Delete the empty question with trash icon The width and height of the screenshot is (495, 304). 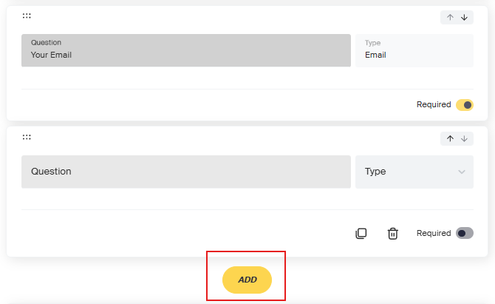tap(393, 234)
